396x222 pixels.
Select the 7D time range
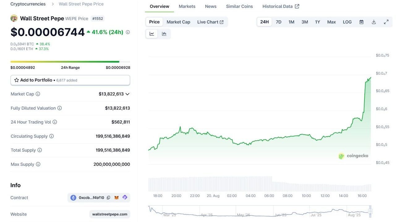[278, 22]
